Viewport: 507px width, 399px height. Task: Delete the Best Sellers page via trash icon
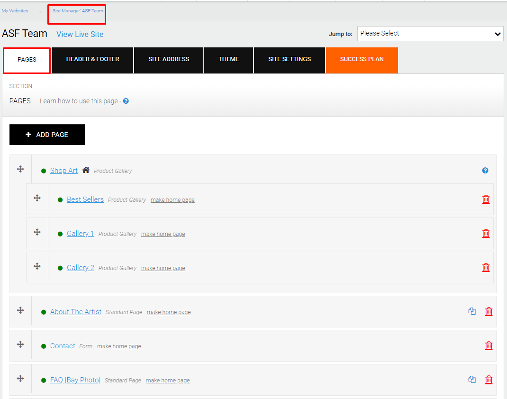[486, 199]
